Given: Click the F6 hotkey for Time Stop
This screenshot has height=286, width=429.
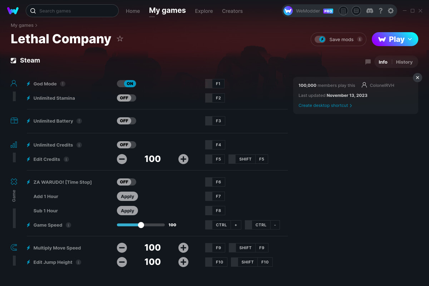Looking at the screenshot, I should pos(215,182).
